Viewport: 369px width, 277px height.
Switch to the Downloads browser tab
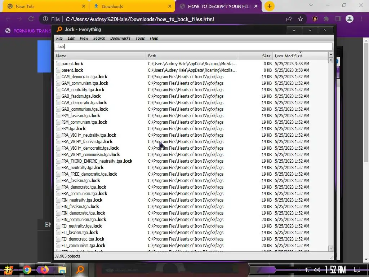(x=132, y=6)
